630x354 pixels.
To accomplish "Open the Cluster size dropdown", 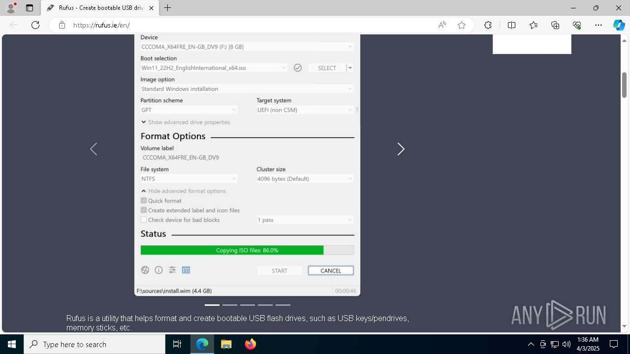I will (x=305, y=178).
